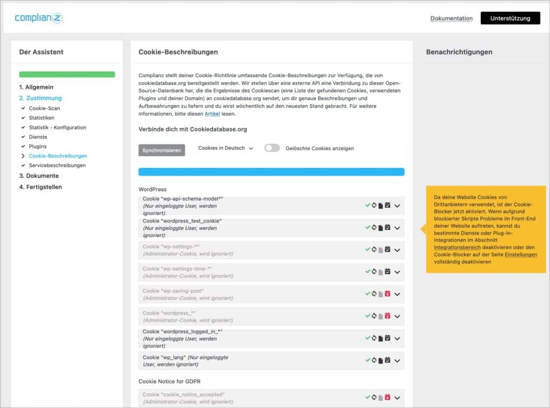Expand the wp-settings-time cookie row
The width and height of the screenshot is (550, 408).
click(x=397, y=272)
